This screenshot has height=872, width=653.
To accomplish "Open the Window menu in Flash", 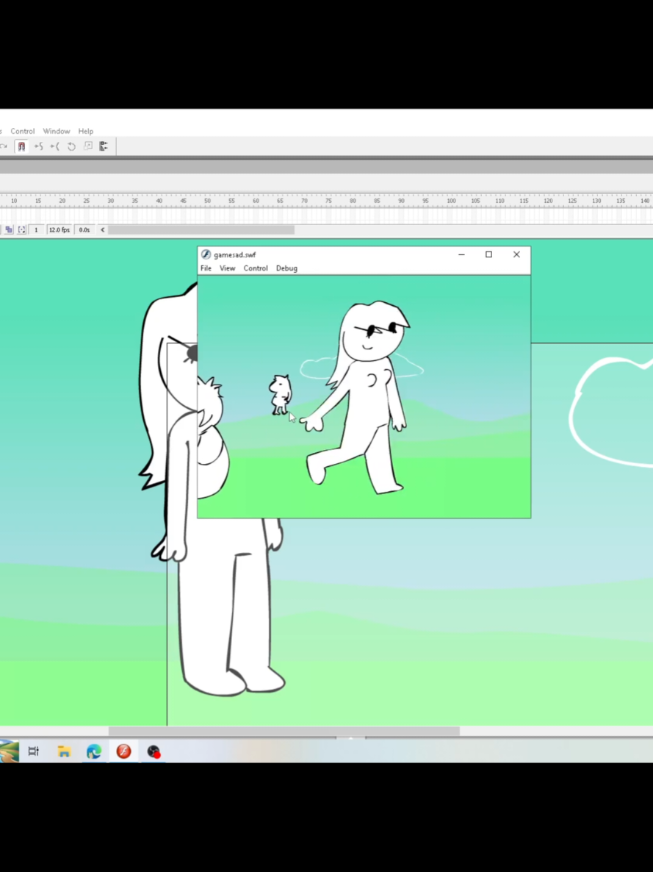I will click(x=57, y=132).
